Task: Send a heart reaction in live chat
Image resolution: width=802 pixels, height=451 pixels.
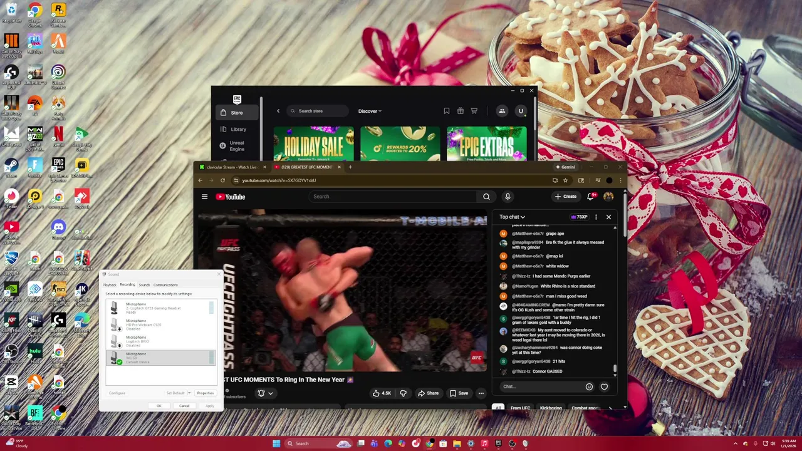Action: 604,386
